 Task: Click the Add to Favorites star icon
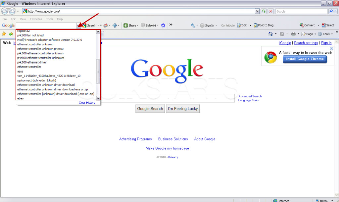(11, 34)
